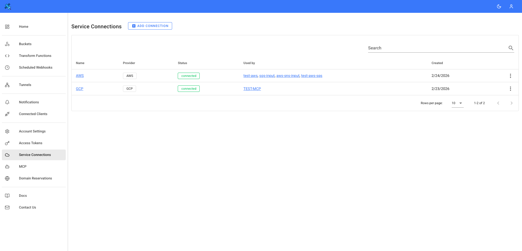Screen dimensions: 522x251
Task: Focus the Search input field
Action: (437, 48)
